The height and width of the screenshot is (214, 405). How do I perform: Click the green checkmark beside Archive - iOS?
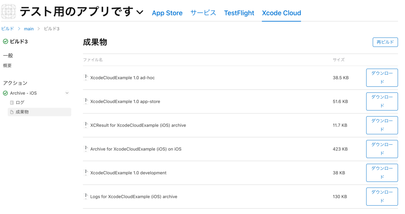[x=5, y=93]
